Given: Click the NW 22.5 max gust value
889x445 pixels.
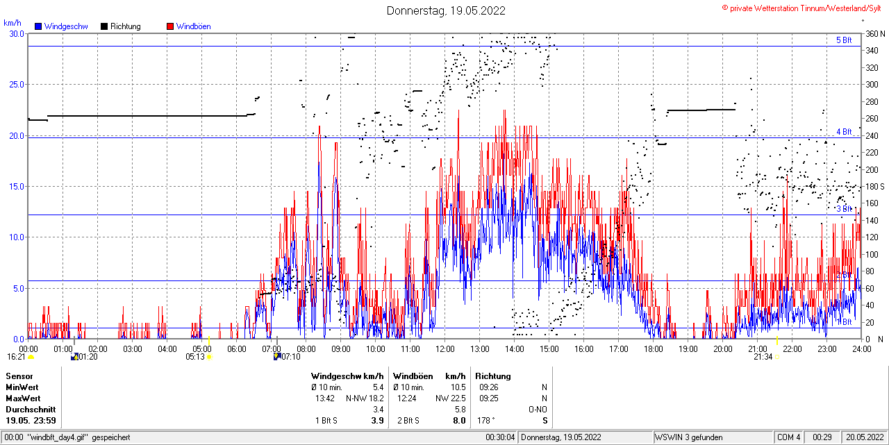Looking at the screenshot, I should tap(451, 398).
